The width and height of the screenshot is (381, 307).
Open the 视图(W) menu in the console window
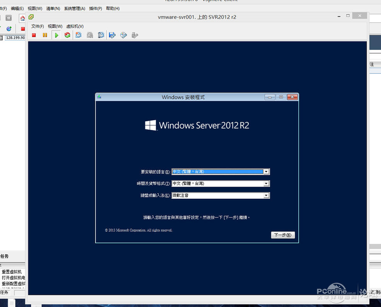(x=55, y=26)
